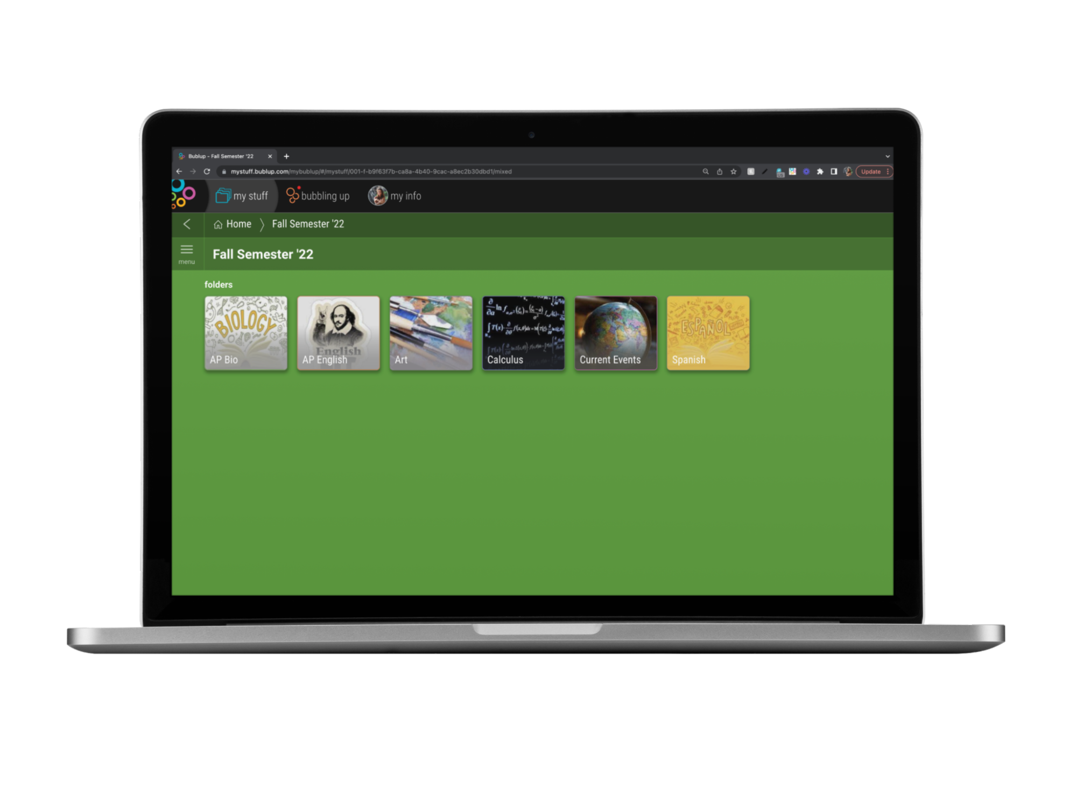Click the browser forward arrow

click(x=194, y=171)
